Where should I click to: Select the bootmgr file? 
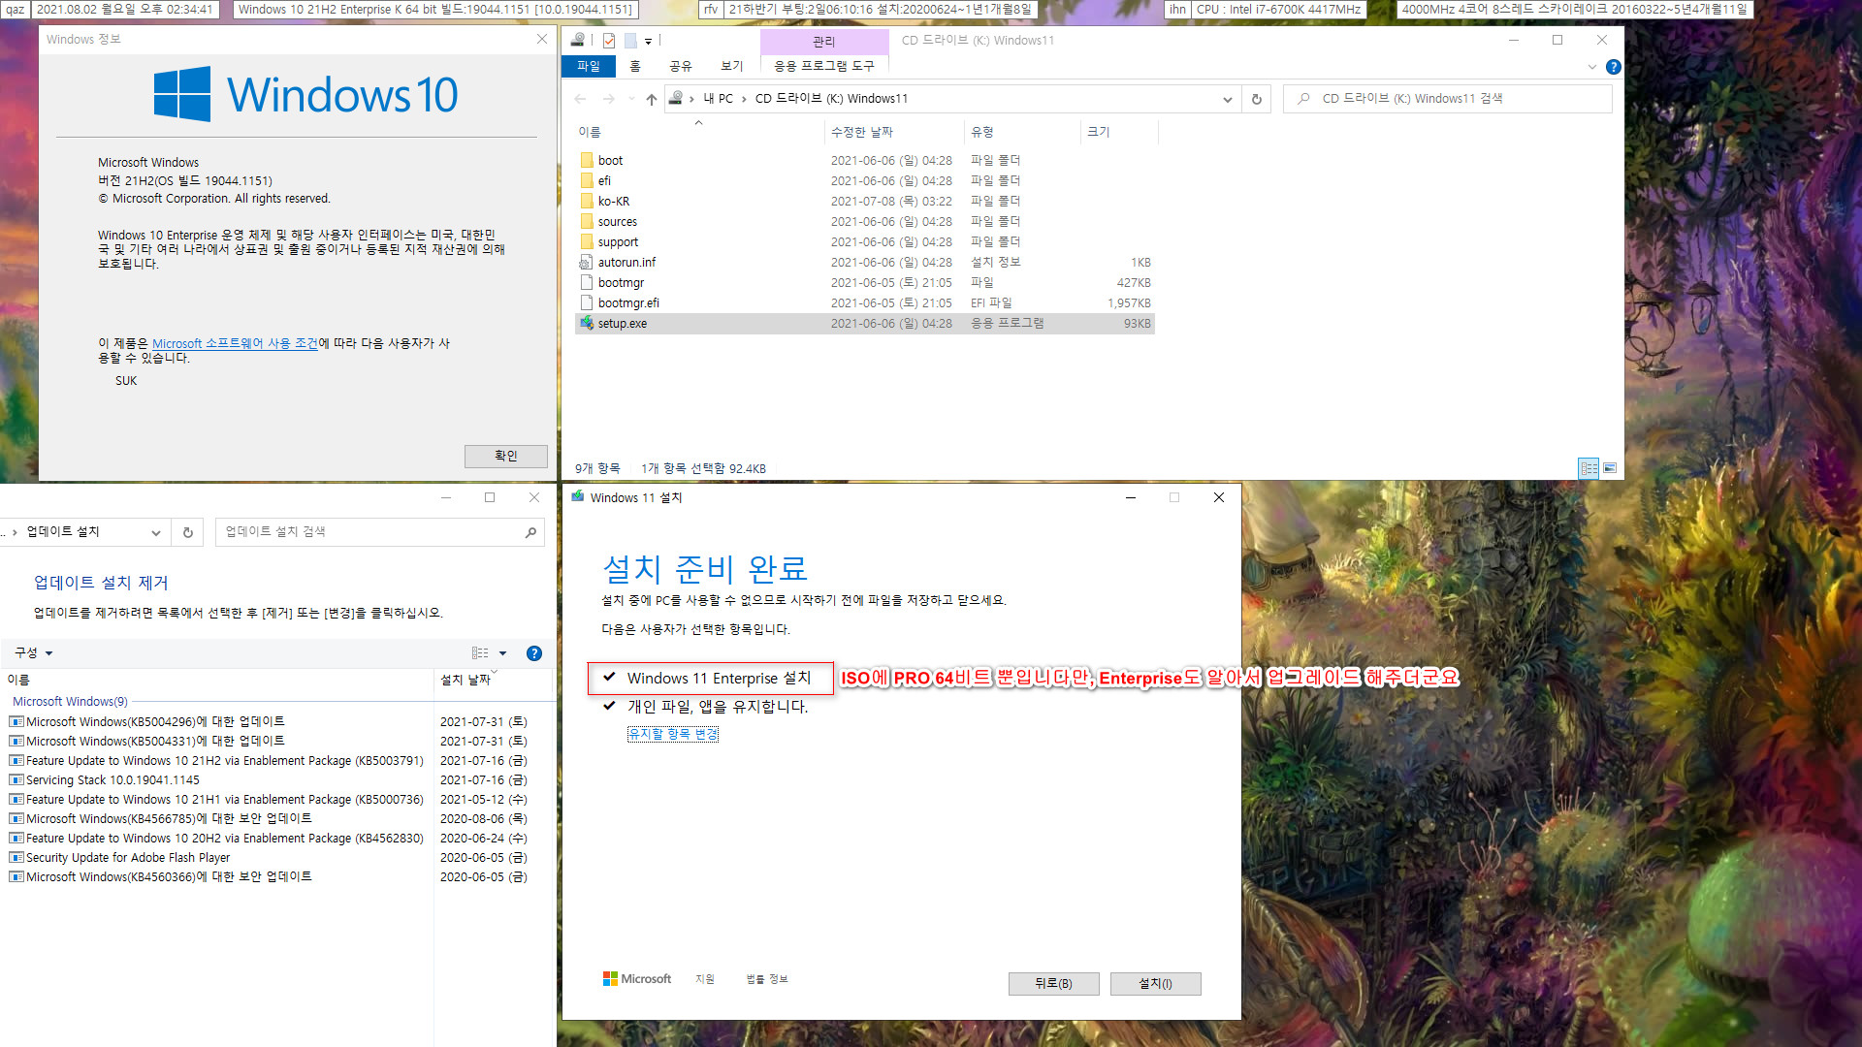coord(864,283)
